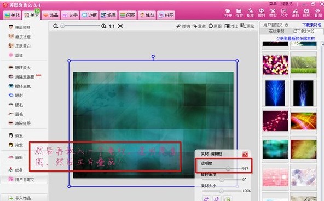Select 染发 hair dye tool
Image resolution: width=324 pixels, height=201 pixels.
16,145
